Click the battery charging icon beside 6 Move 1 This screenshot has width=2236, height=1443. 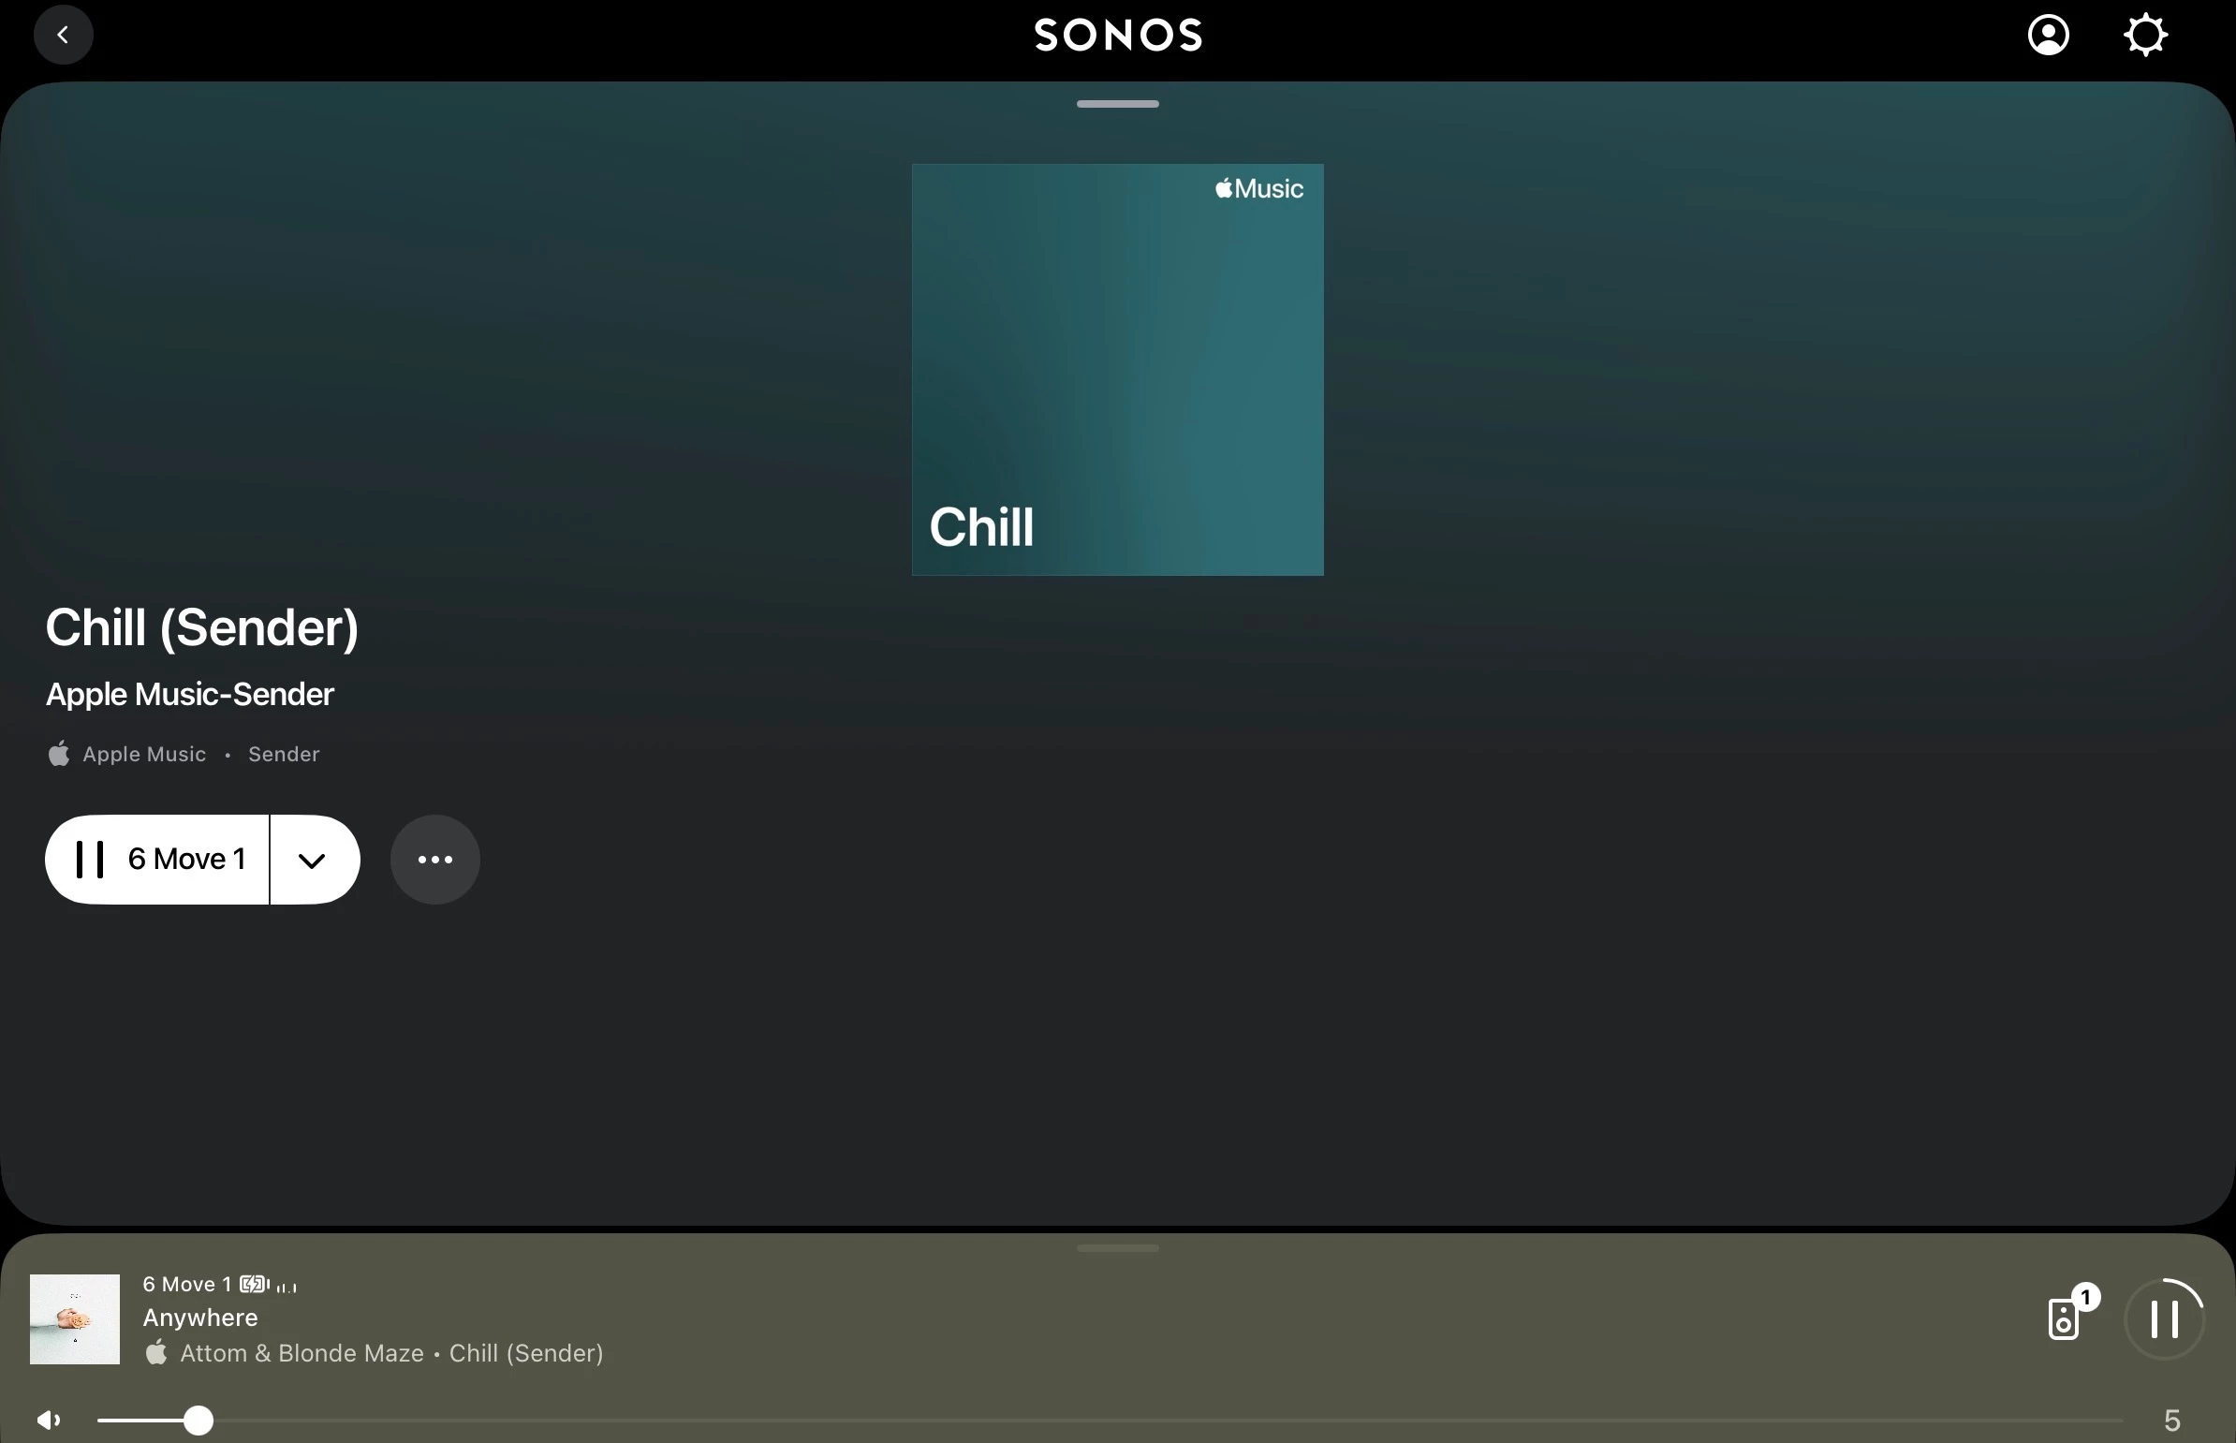point(254,1284)
